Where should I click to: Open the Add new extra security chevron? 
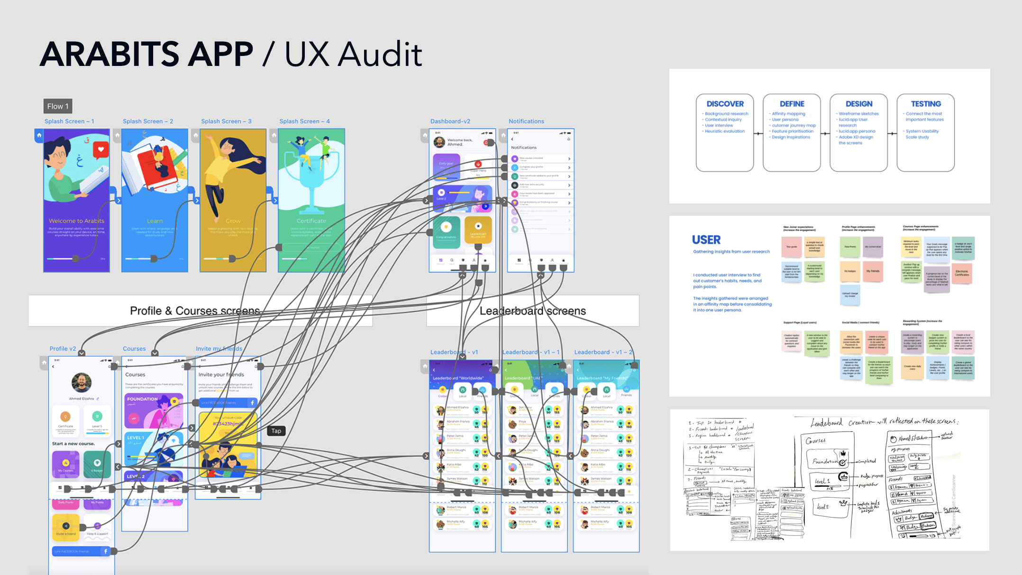(x=569, y=185)
